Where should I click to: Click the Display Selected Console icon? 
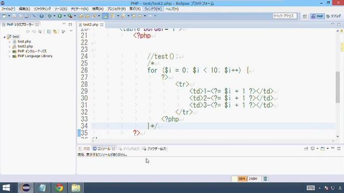(312, 149)
